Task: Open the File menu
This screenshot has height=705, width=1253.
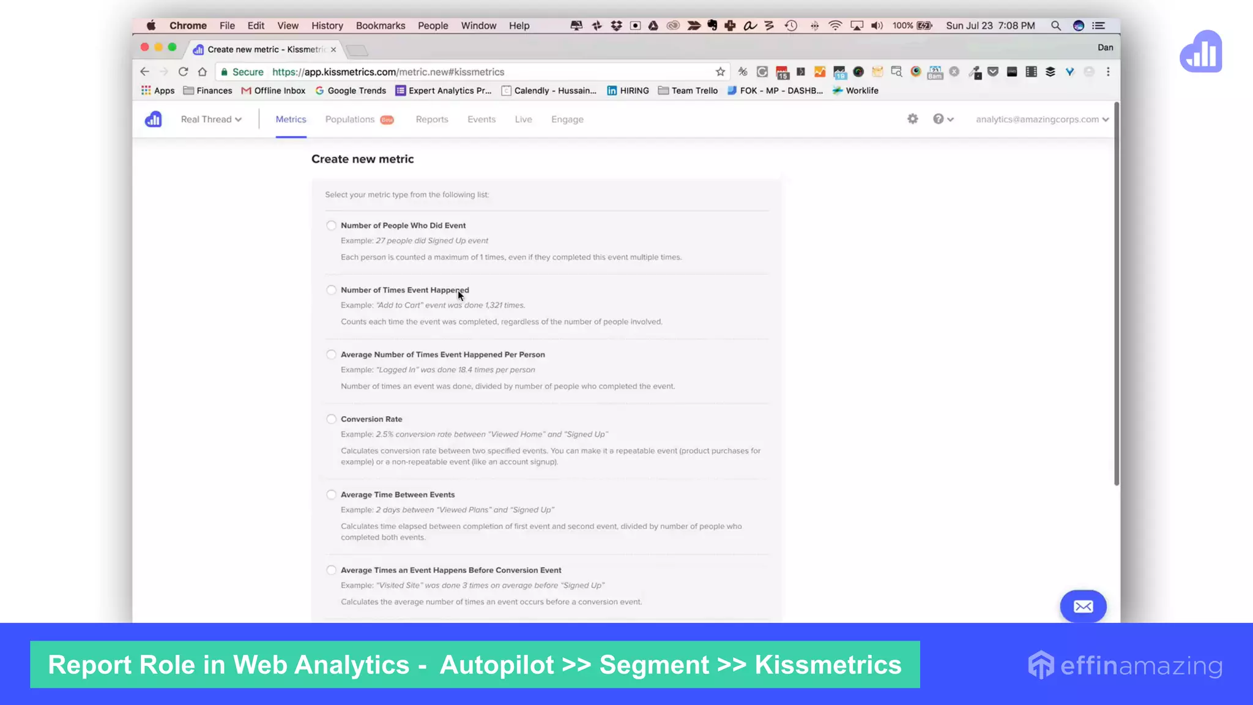Action: tap(227, 26)
